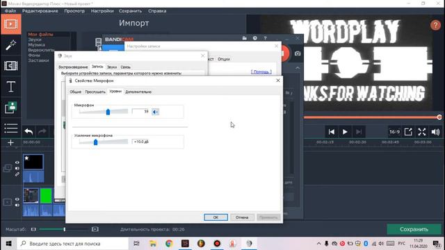Open the Звуки tab in Звук window
The image size is (445, 250).
click(x=112, y=67)
